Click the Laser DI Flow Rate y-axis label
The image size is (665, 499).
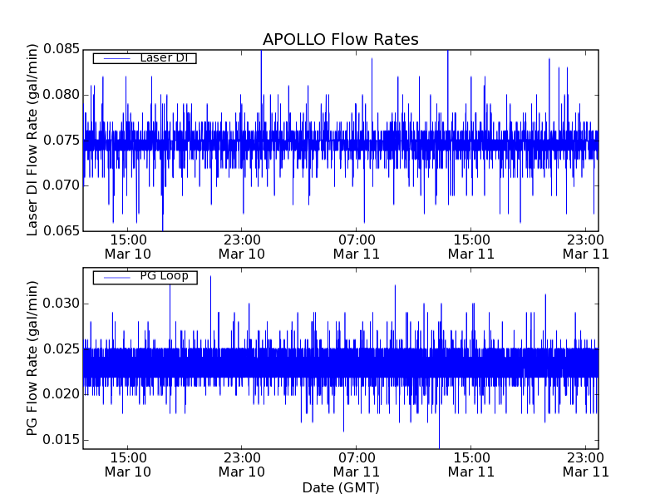pyautogui.click(x=33, y=140)
